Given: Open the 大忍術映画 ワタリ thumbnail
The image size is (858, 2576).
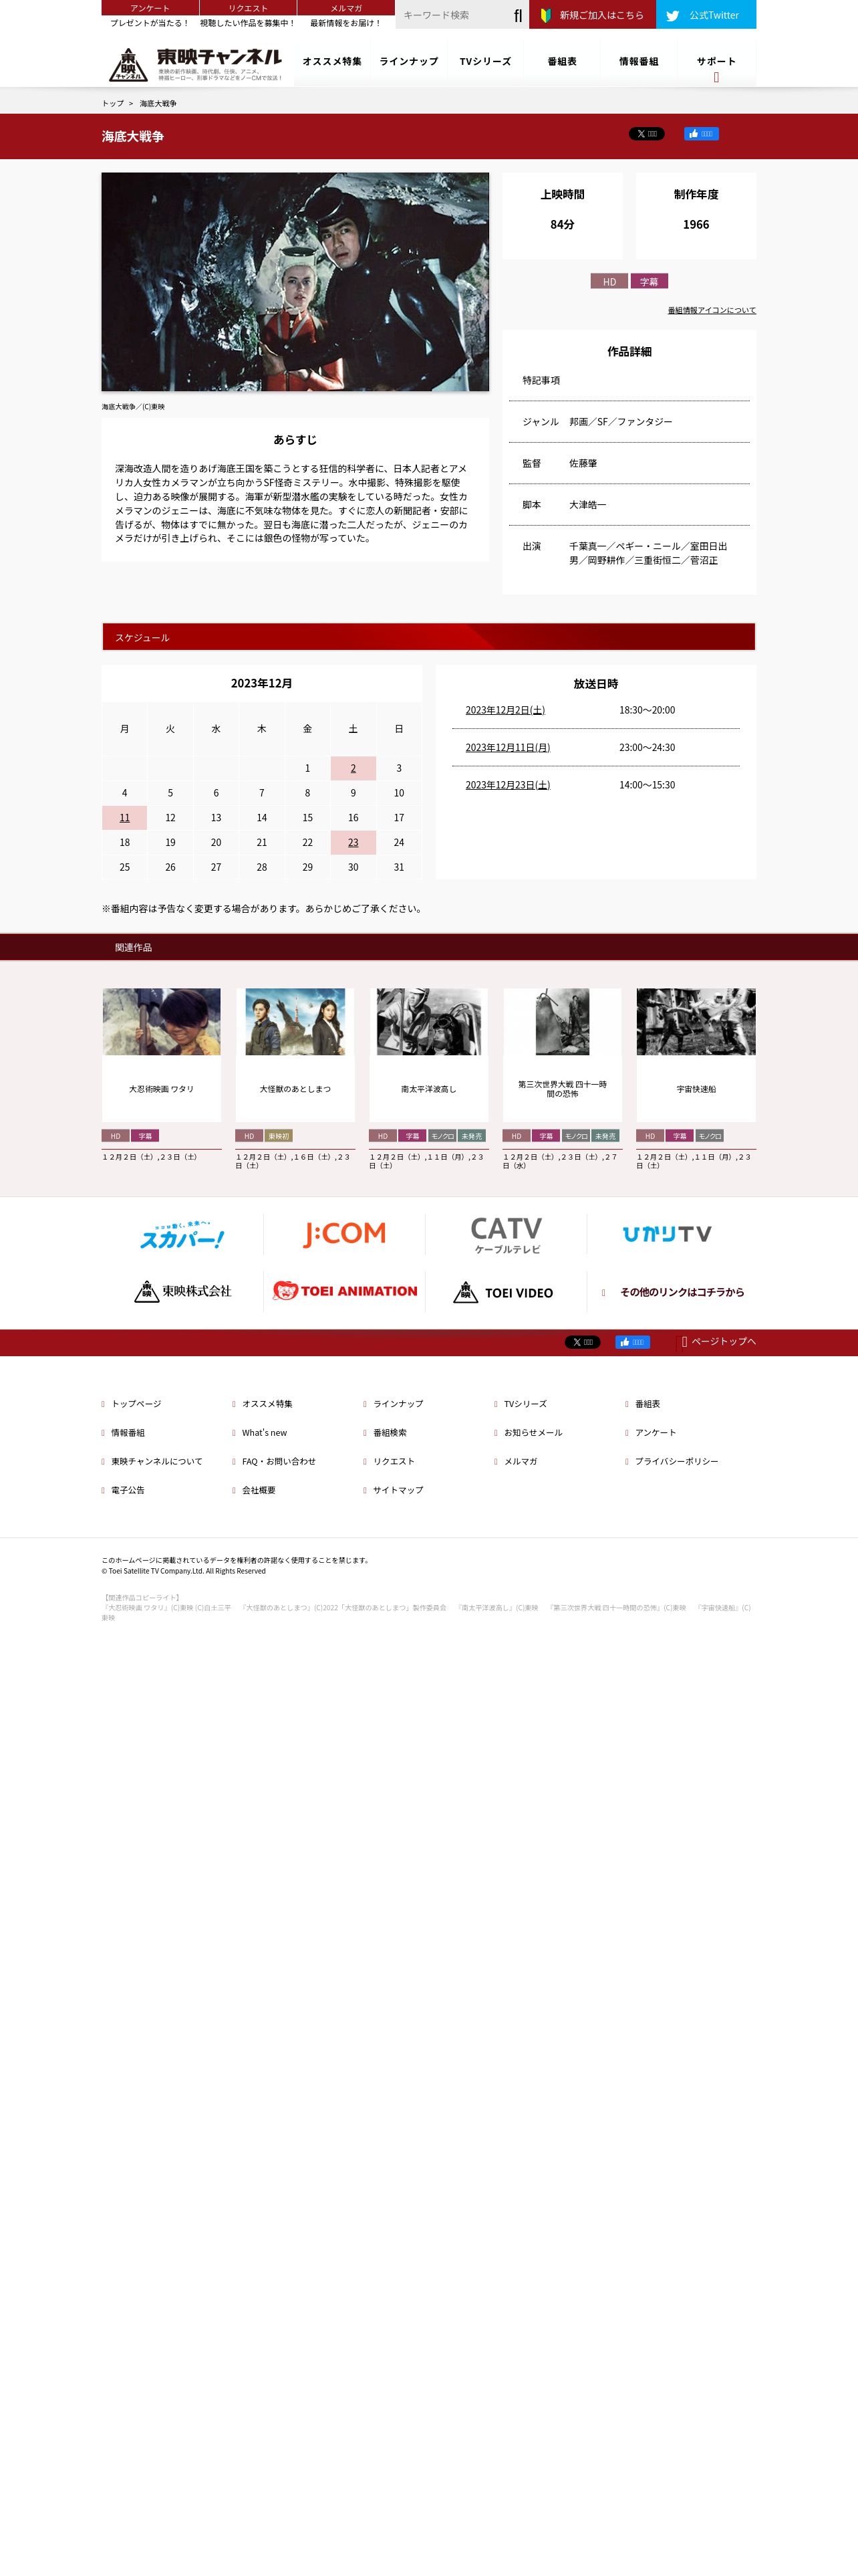Looking at the screenshot, I should pyautogui.click(x=162, y=1022).
